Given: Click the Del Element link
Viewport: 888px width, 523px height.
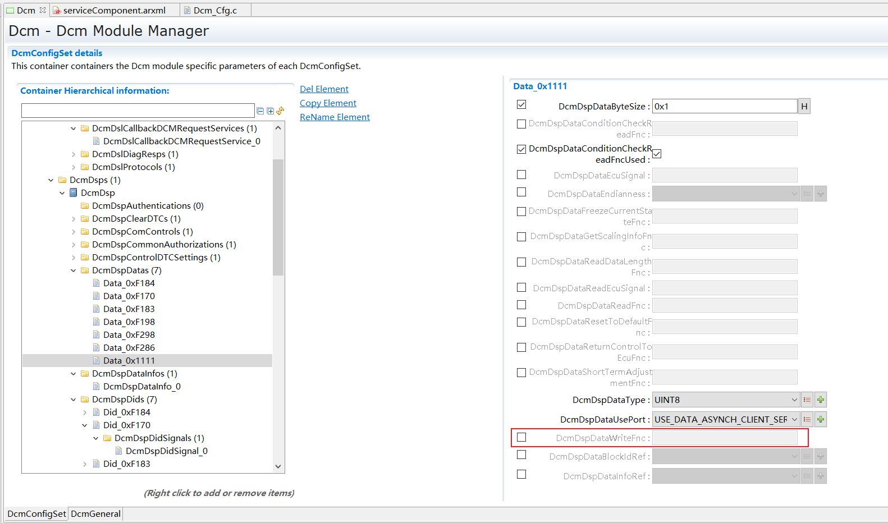Looking at the screenshot, I should 324,89.
